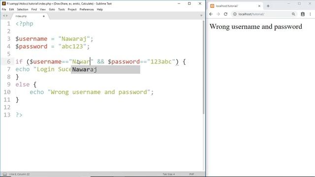
Task: Go to next tab with right arrow
Action: 6,16
